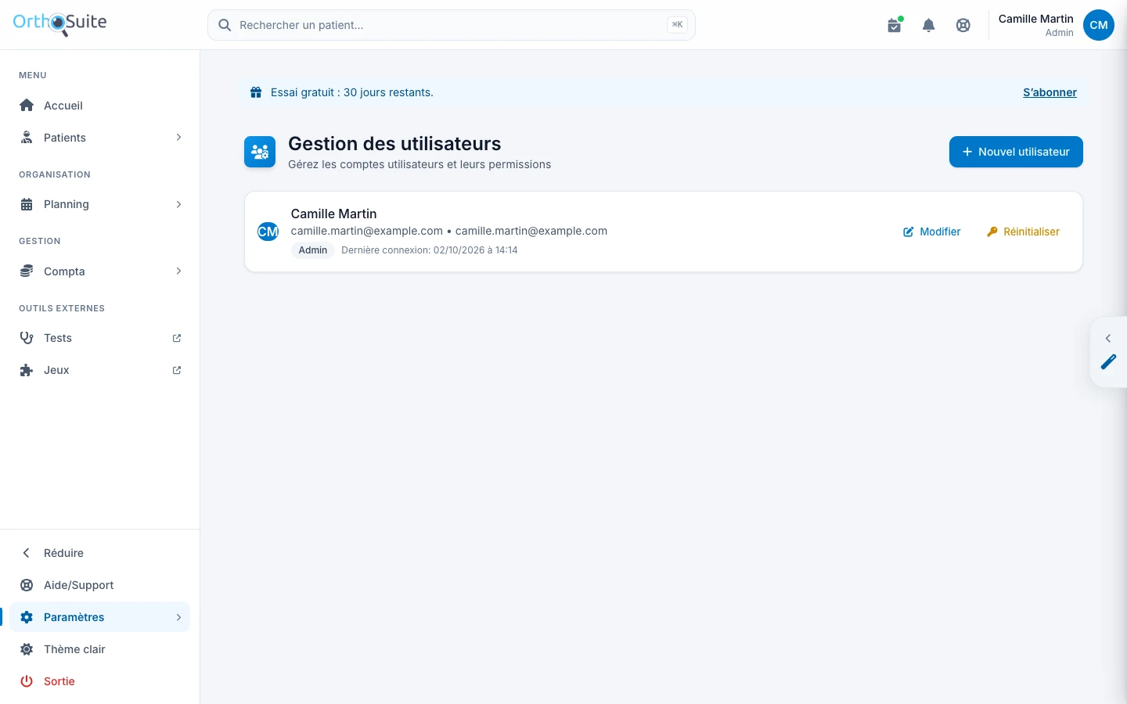
Task: Click the Dernière connexion date text
Action: point(430,250)
